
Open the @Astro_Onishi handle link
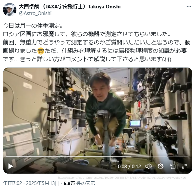(x=35, y=13)
